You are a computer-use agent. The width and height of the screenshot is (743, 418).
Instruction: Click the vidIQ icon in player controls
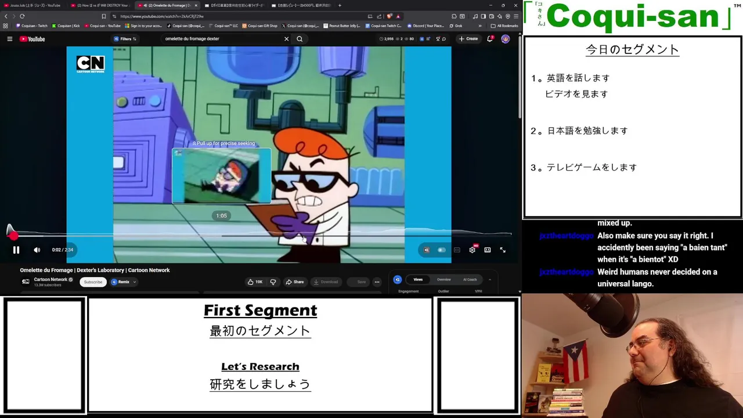pos(426,250)
